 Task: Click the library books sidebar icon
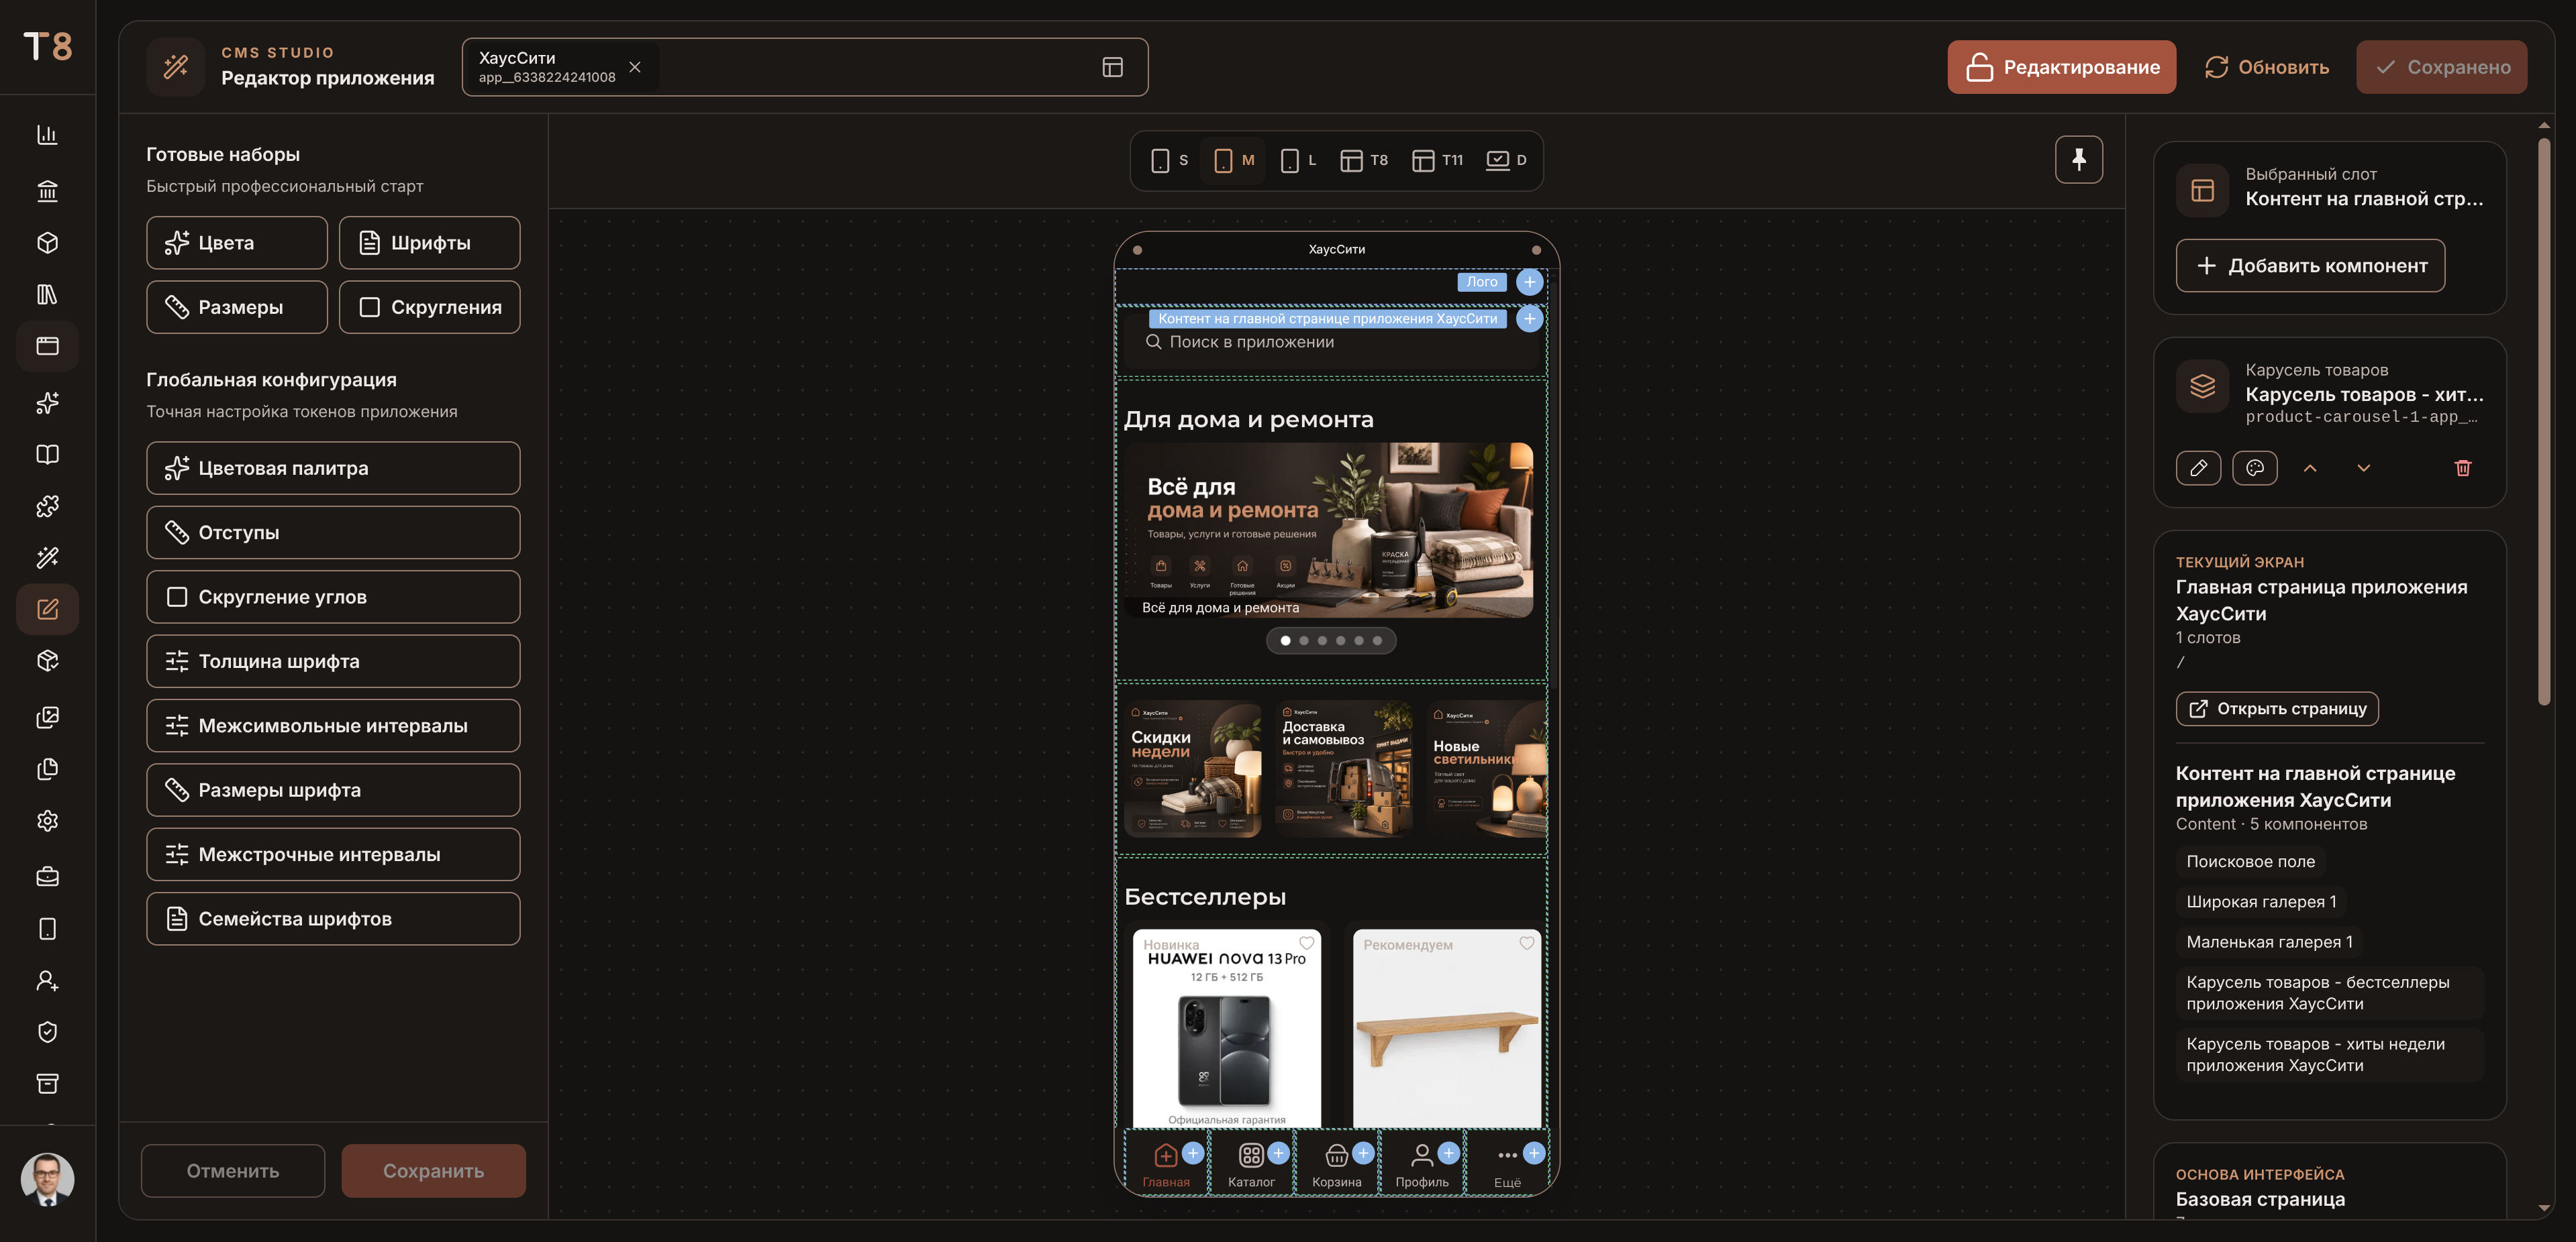pos(47,294)
